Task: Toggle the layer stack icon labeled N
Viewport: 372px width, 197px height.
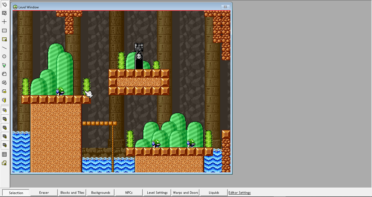Action: [4, 119]
